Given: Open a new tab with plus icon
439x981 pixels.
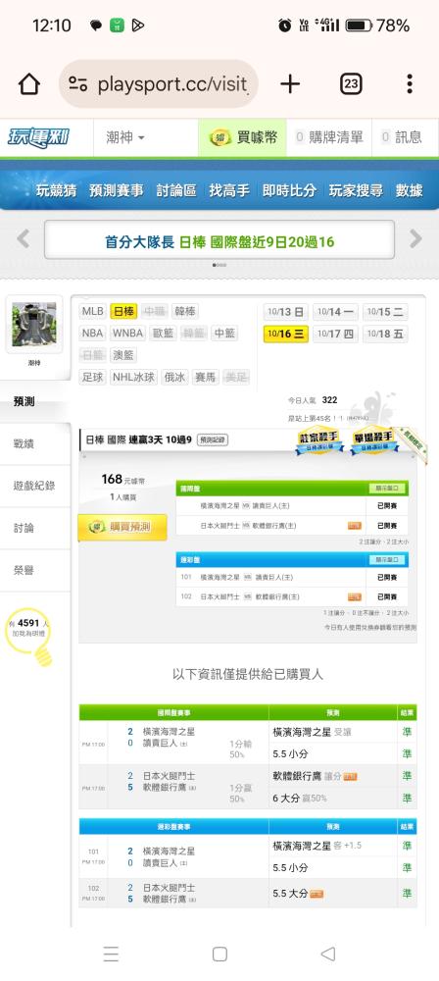Looking at the screenshot, I should click(290, 83).
